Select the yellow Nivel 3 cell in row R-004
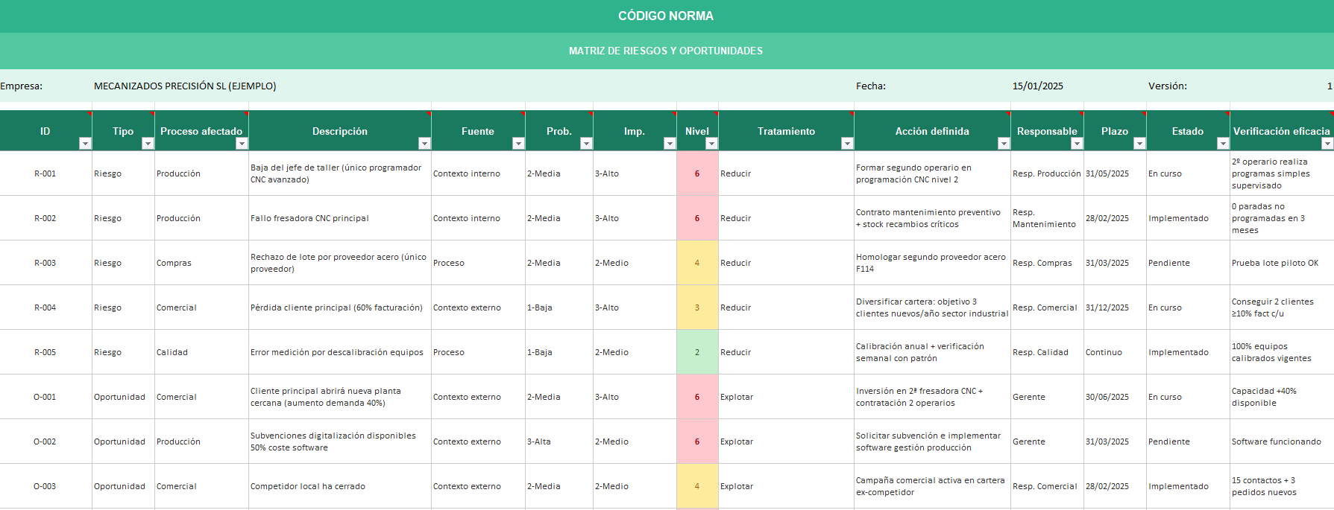Screen dimensions: 1334x510 [x=697, y=307]
